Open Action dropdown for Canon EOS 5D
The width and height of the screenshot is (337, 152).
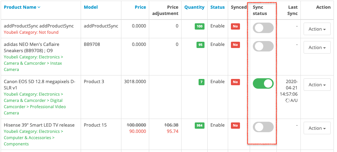coord(317,85)
